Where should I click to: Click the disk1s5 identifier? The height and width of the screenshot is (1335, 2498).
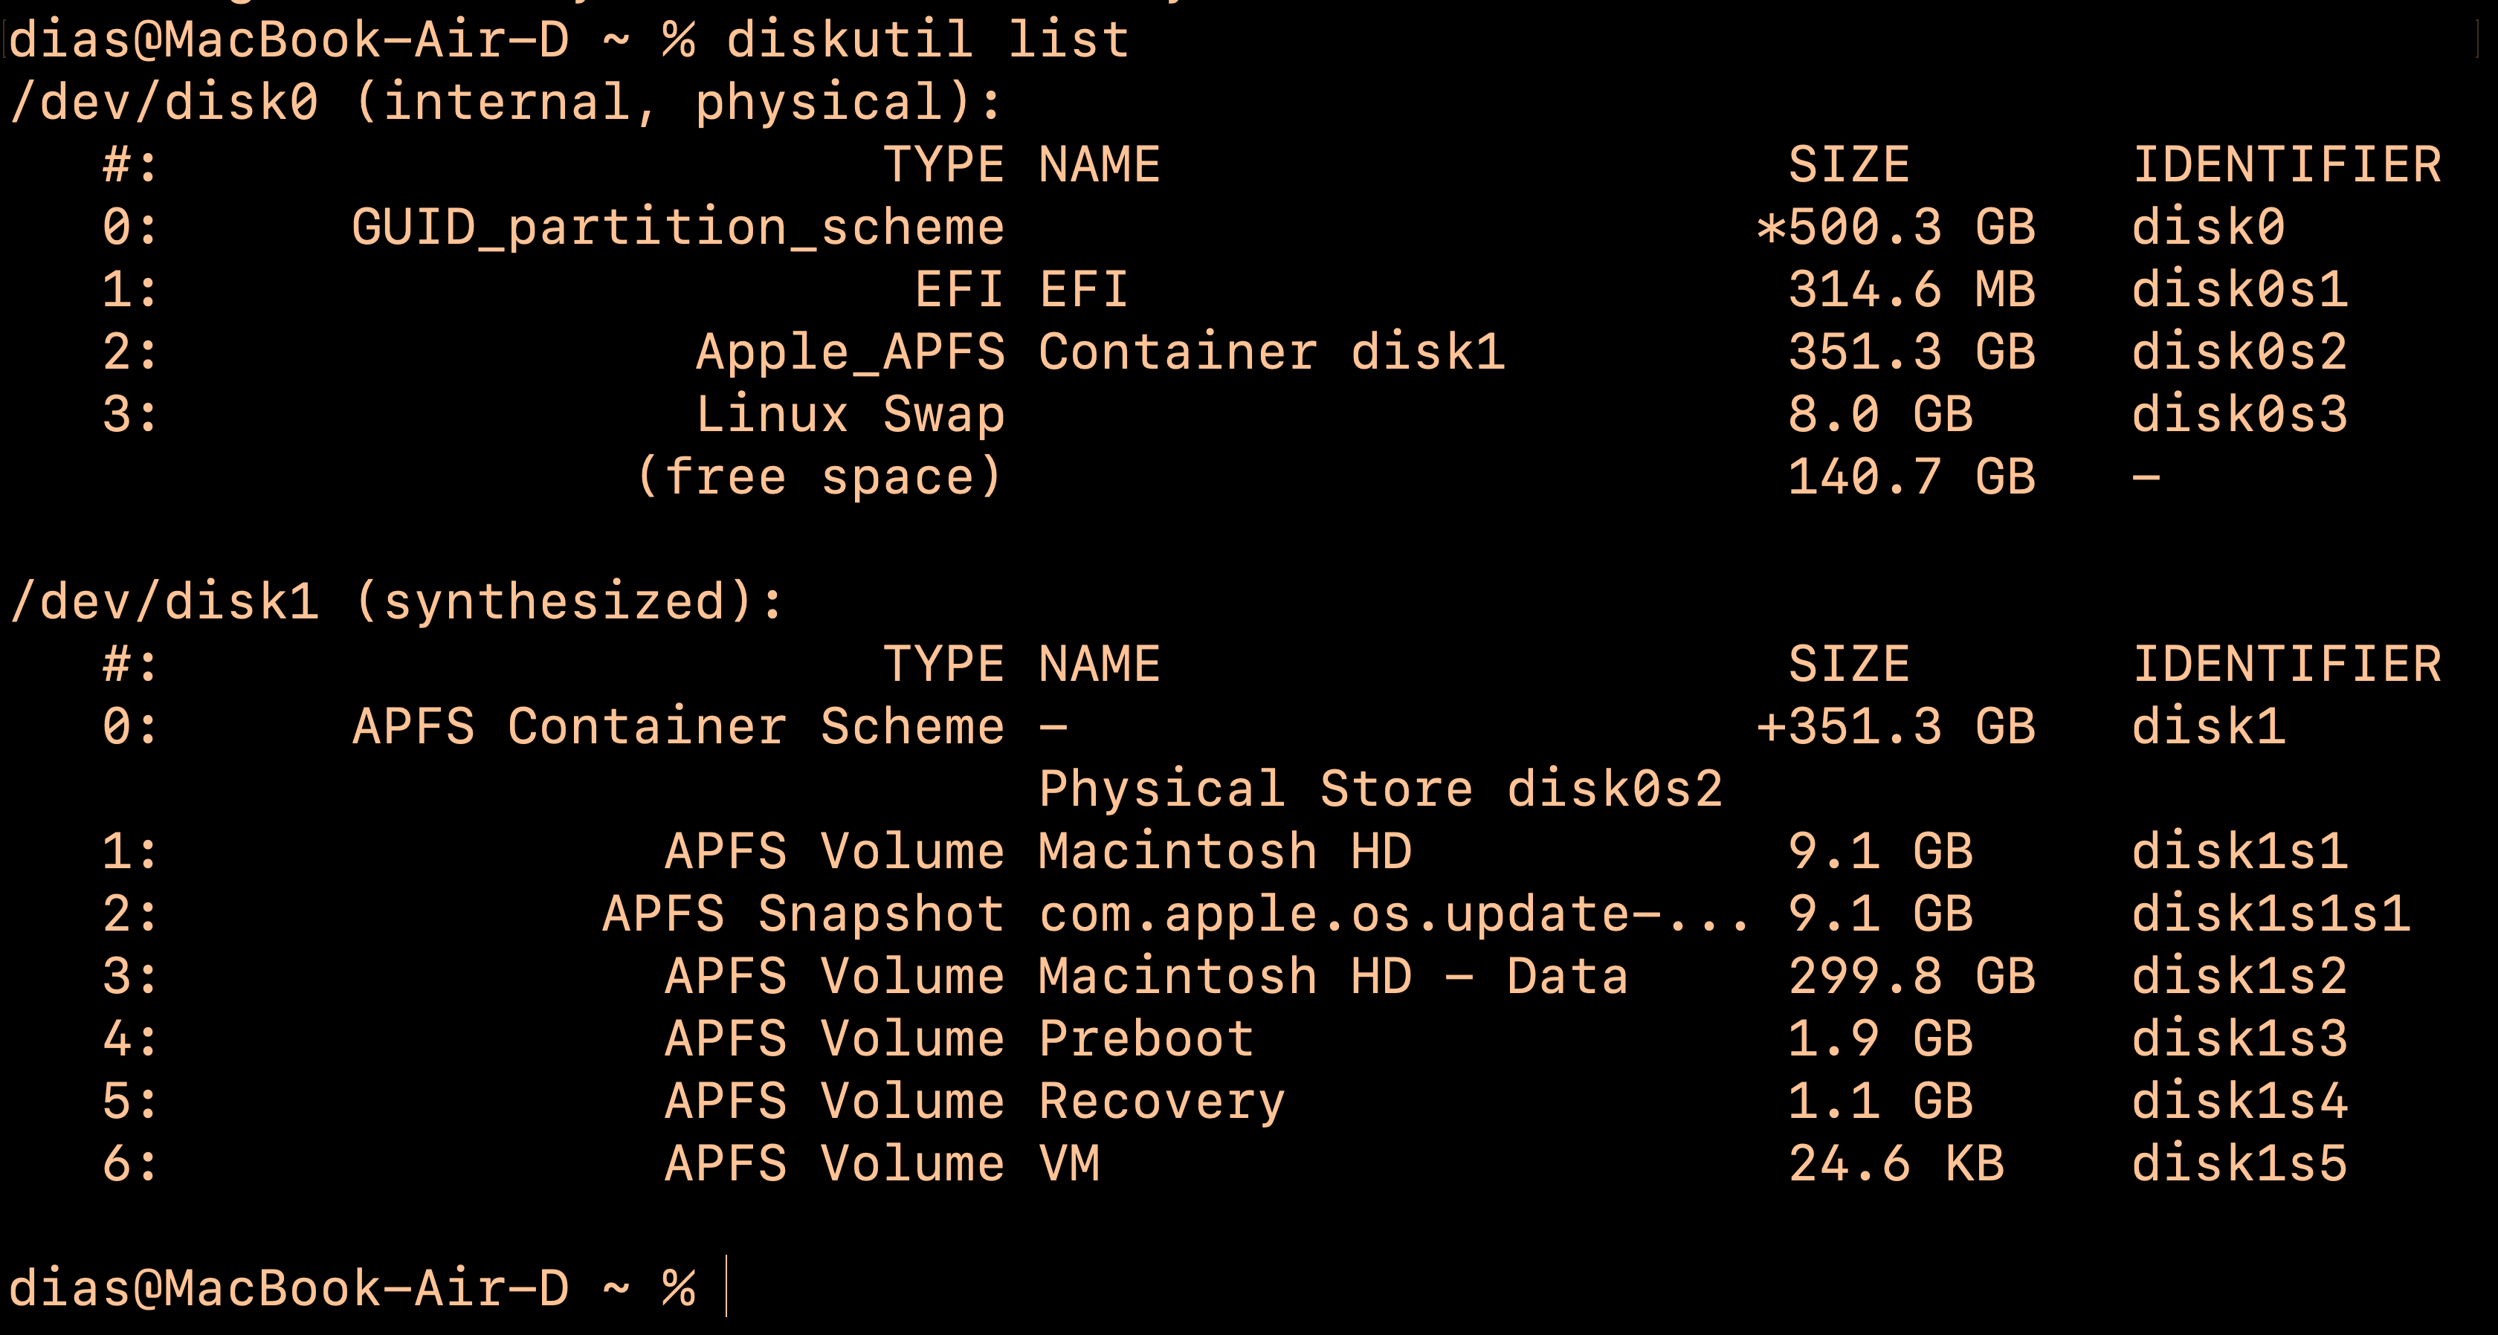click(x=2239, y=1163)
